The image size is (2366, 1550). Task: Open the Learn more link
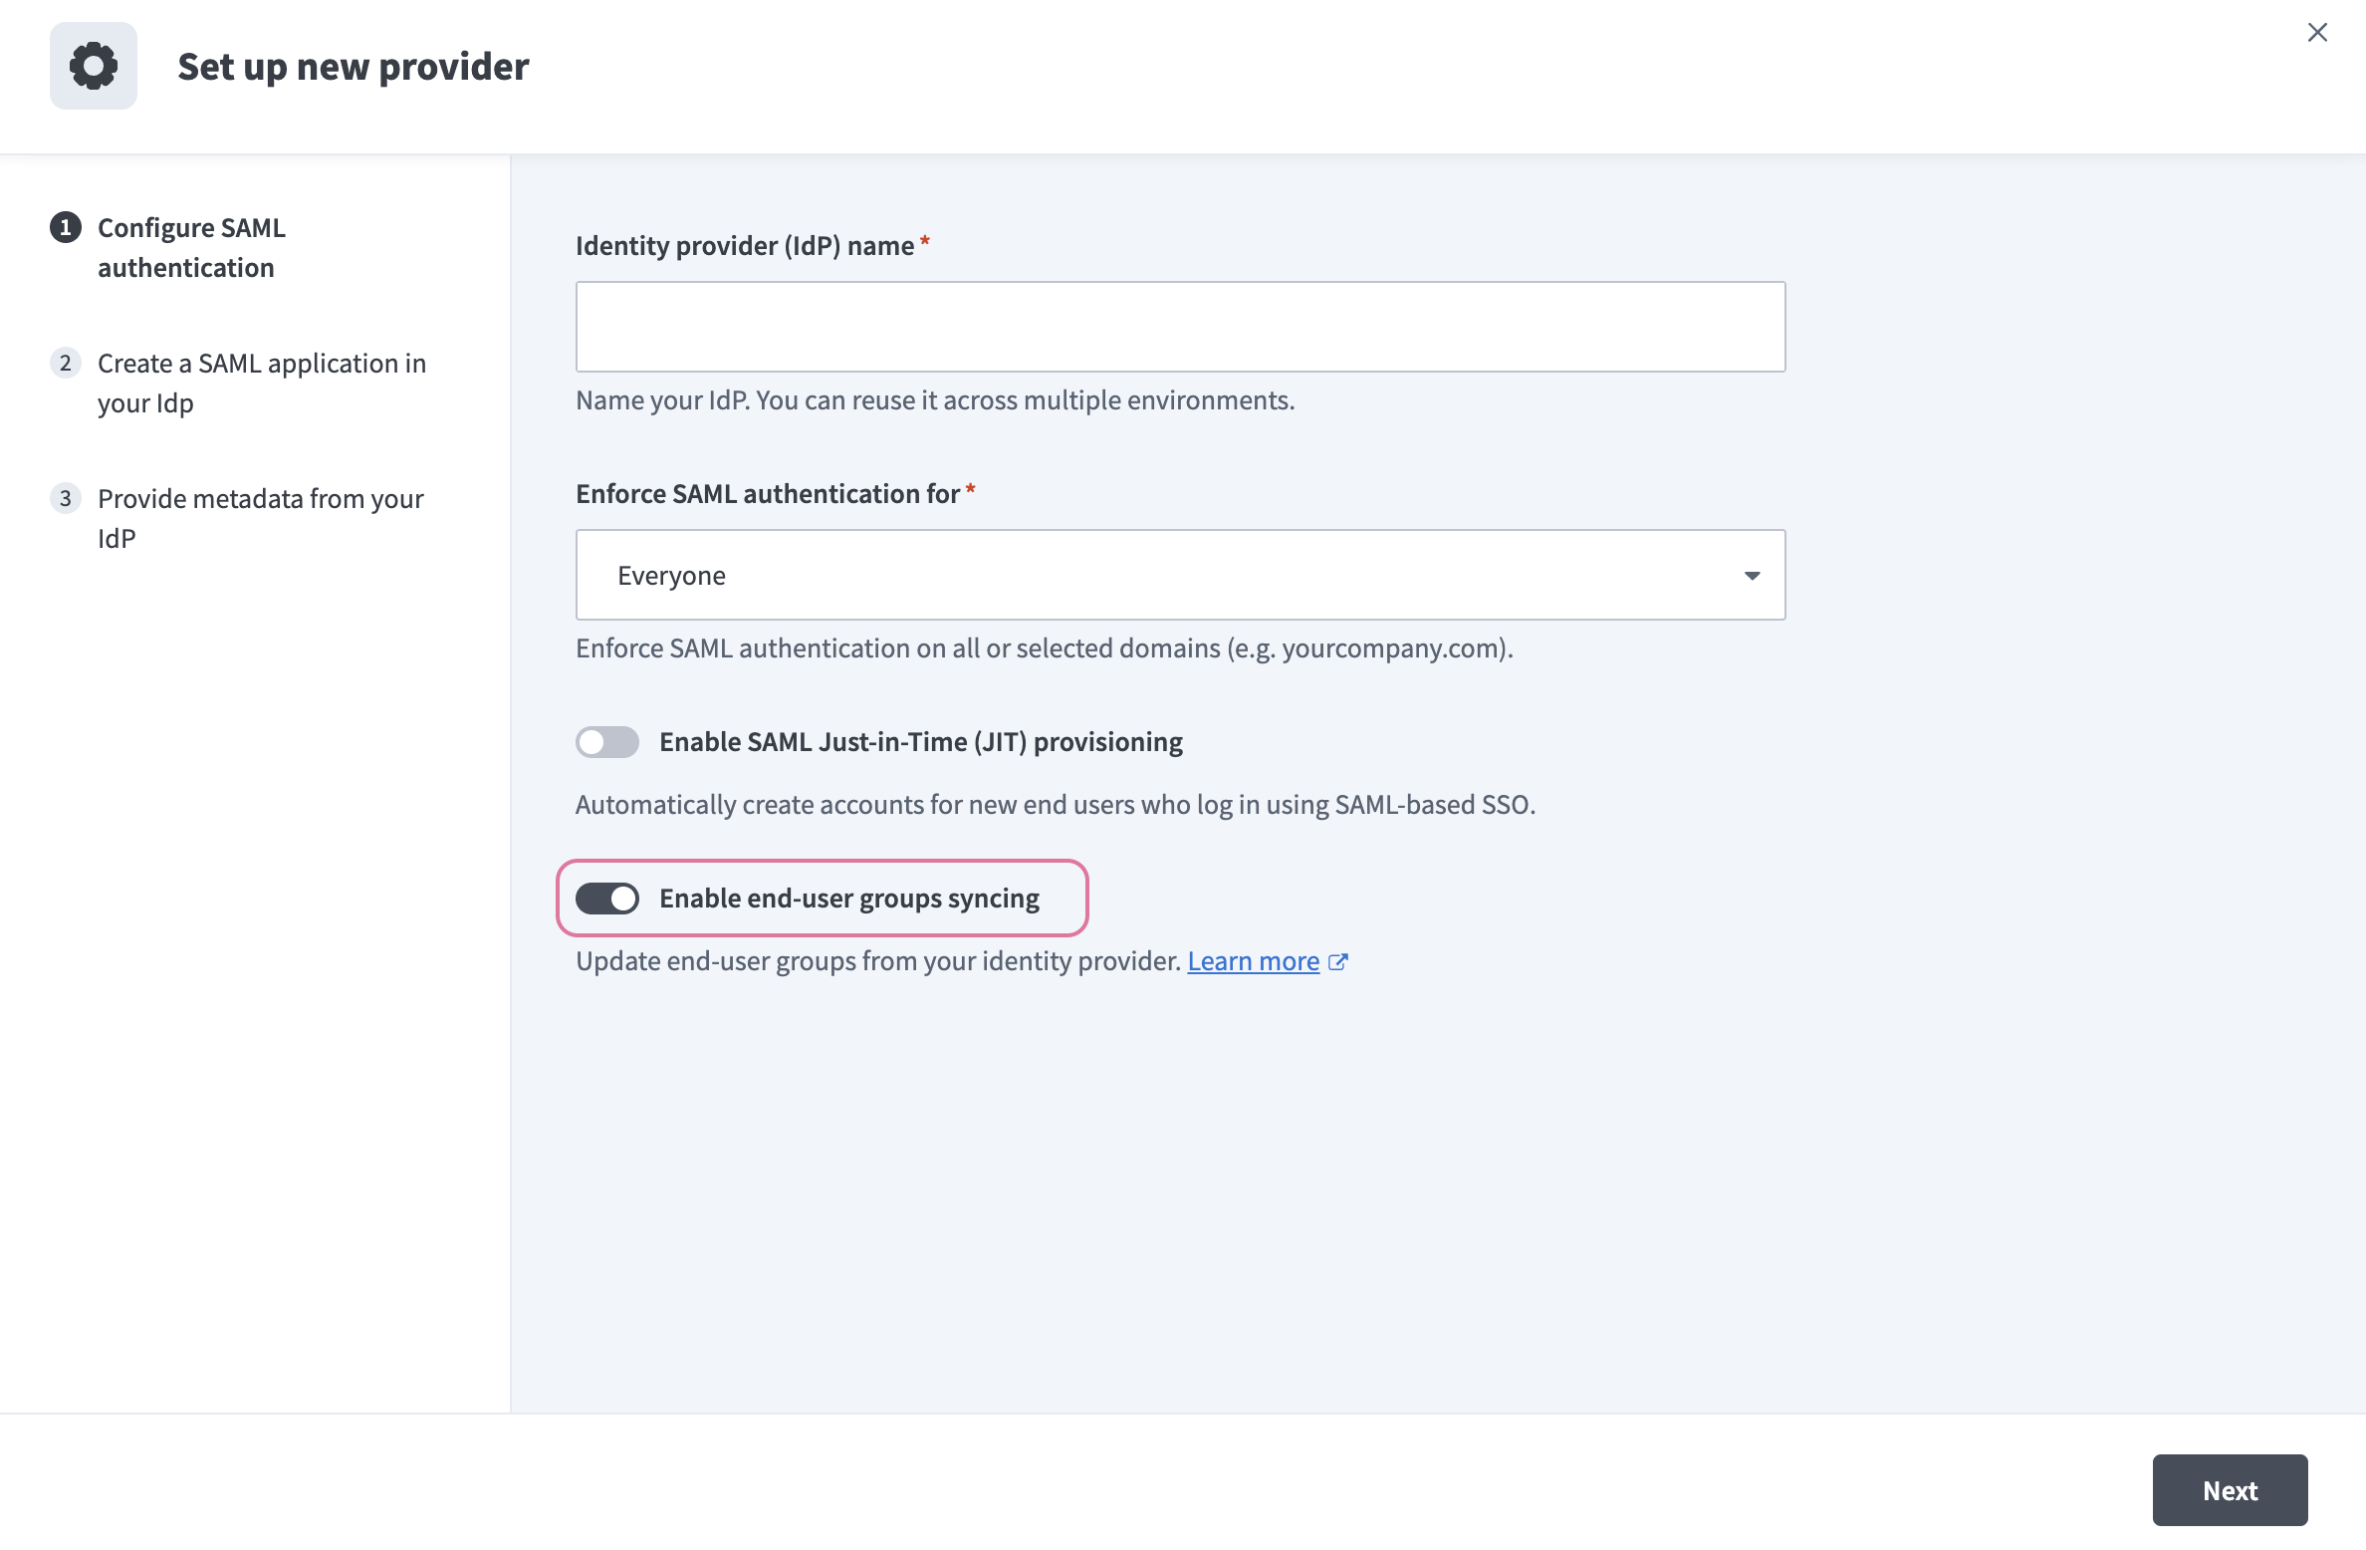[x=1252, y=960]
